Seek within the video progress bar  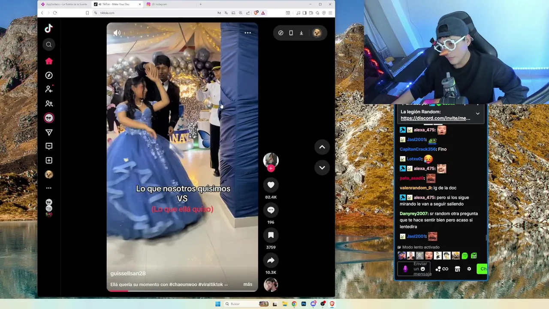pos(182,291)
